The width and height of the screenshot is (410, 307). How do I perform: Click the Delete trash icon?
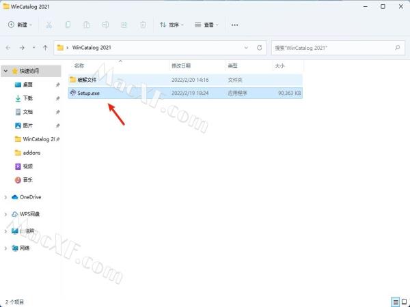[x=143, y=25]
